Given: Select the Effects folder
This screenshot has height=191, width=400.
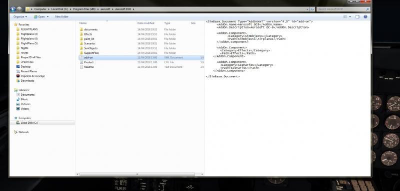Looking at the screenshot, I should pyautogui.click(x=88, y=34).
